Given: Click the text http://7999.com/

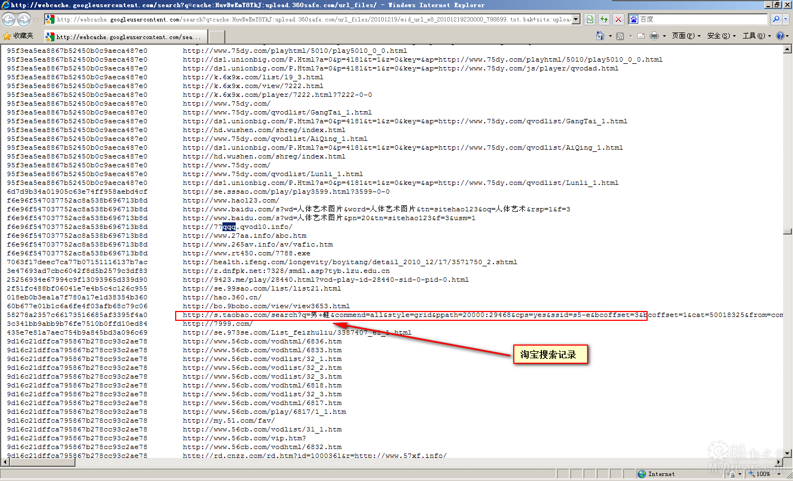Looking at the screenshot, I should [218, 324].
